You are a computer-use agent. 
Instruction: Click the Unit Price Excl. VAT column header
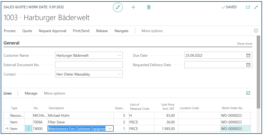(168, 107)
